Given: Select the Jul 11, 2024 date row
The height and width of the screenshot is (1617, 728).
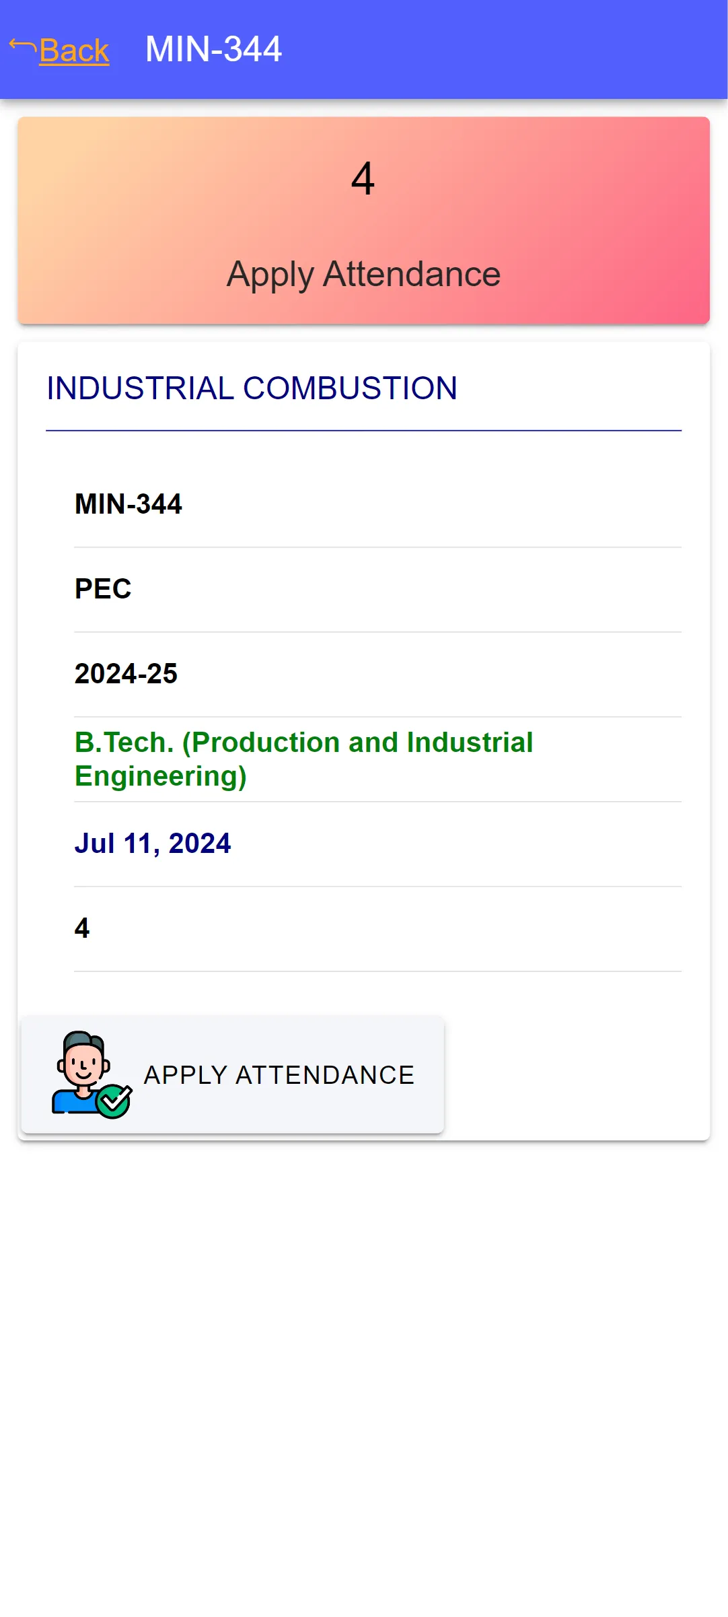Looking at the screenshot, I should 377,844.
